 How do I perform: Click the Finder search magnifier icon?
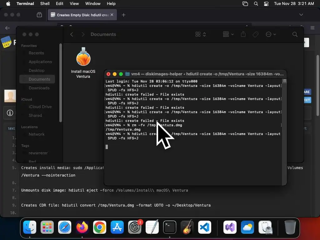(295, 34)
